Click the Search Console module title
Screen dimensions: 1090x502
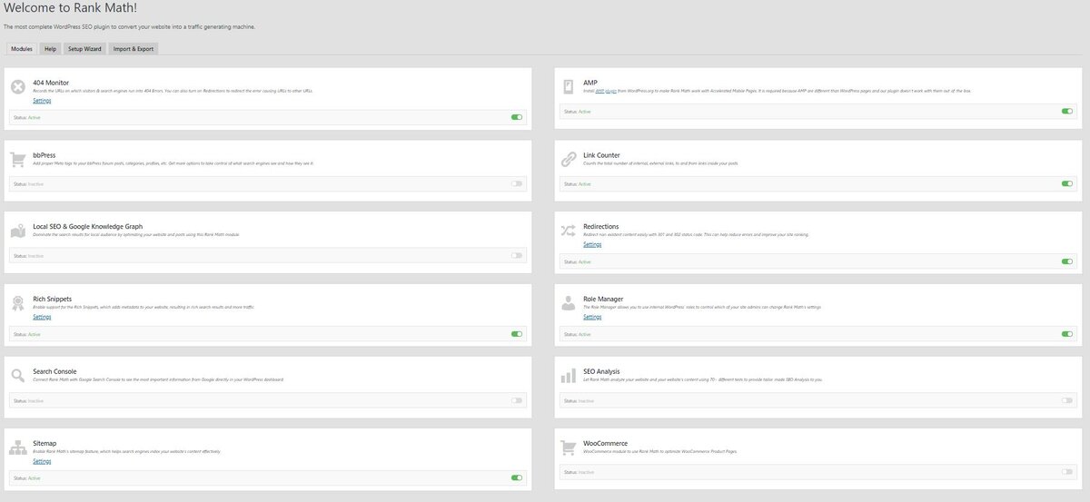54,371
